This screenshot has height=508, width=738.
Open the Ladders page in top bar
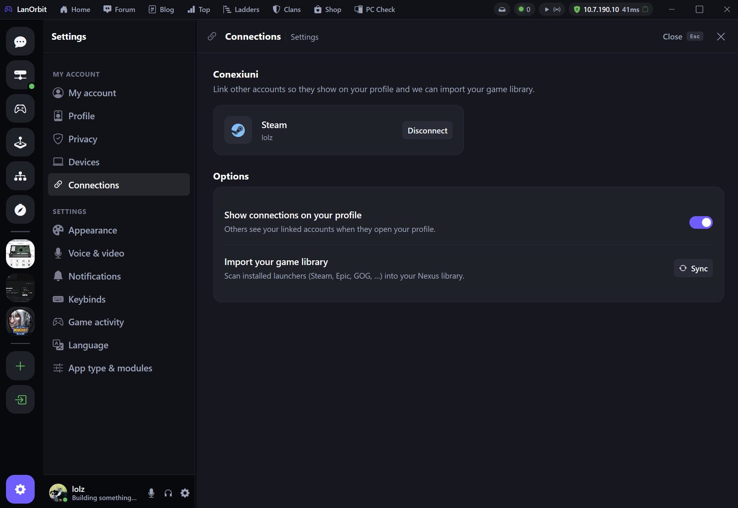[241, 9]
